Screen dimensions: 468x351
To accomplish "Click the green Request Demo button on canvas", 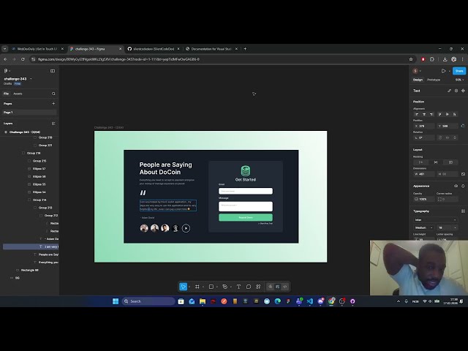I will 246,217.
